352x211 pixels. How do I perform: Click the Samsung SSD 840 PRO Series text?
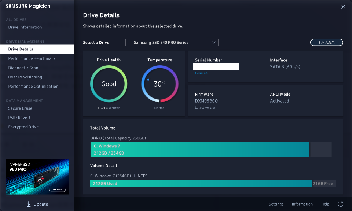(161, 42)
